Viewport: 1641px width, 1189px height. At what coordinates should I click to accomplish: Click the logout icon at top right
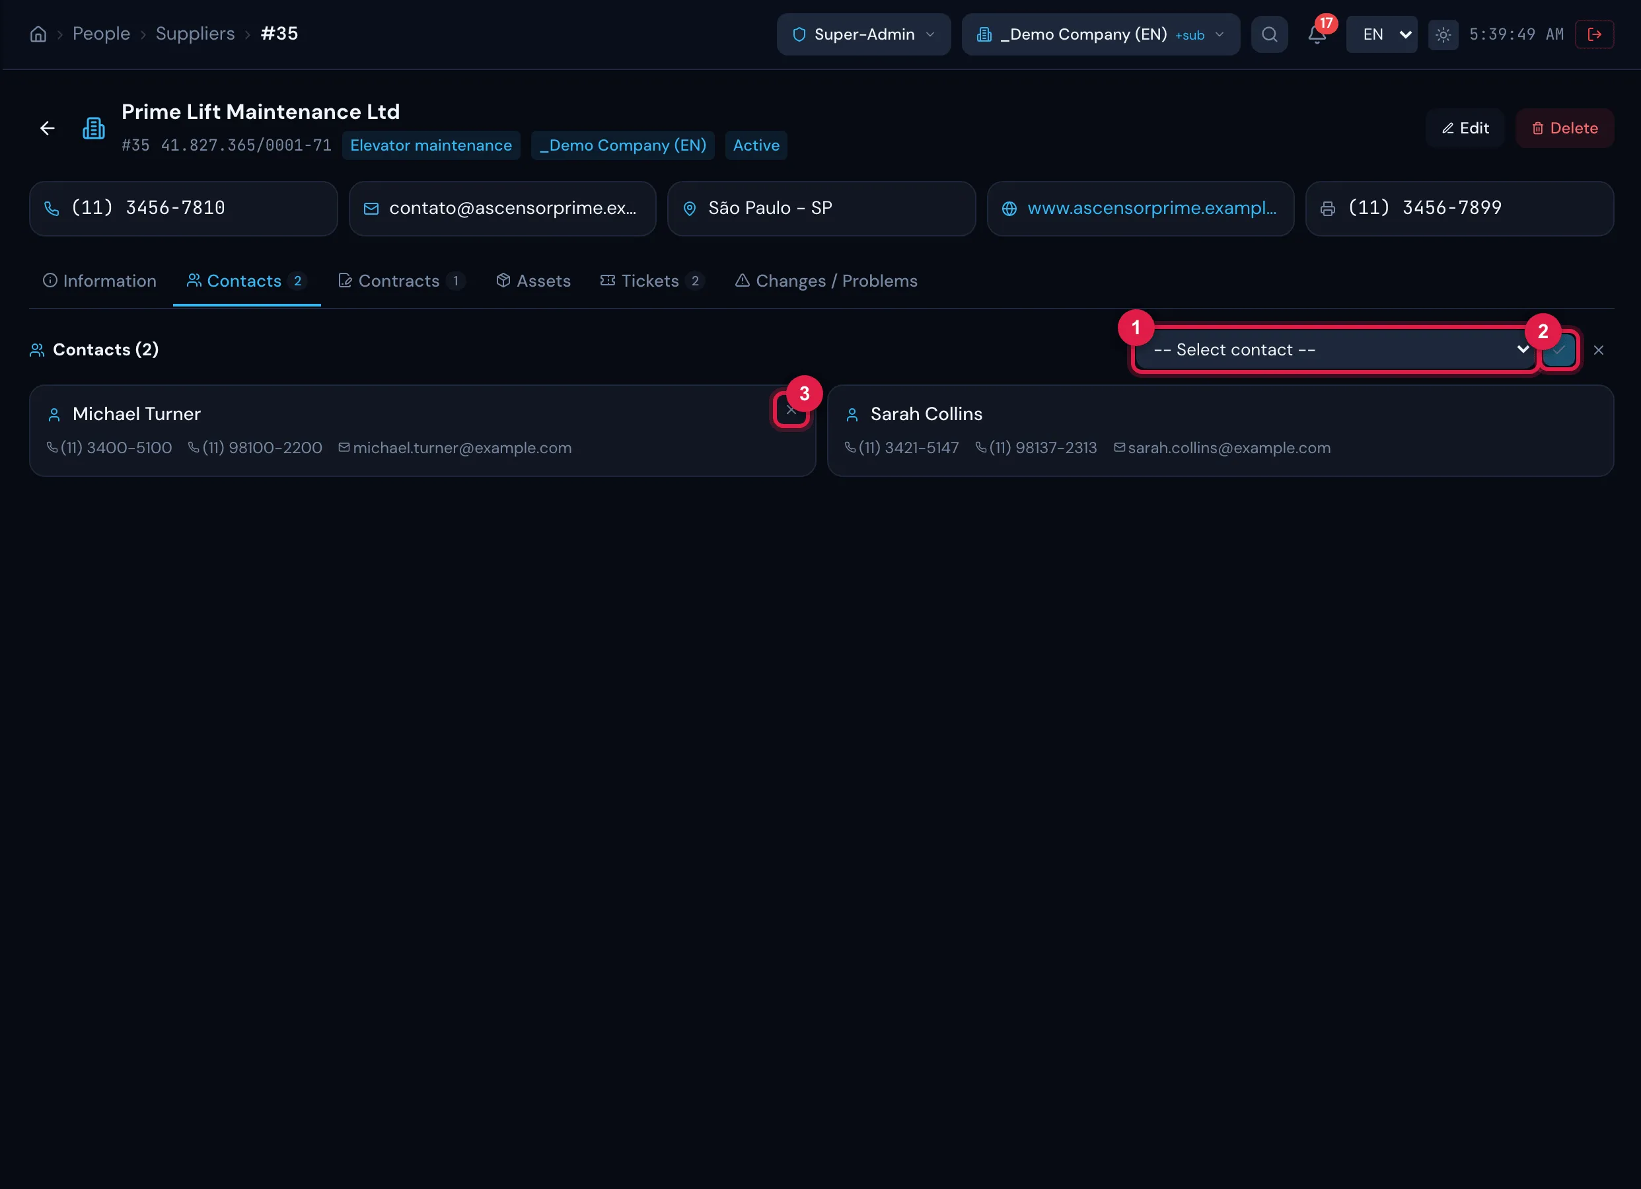[1594, 34]
